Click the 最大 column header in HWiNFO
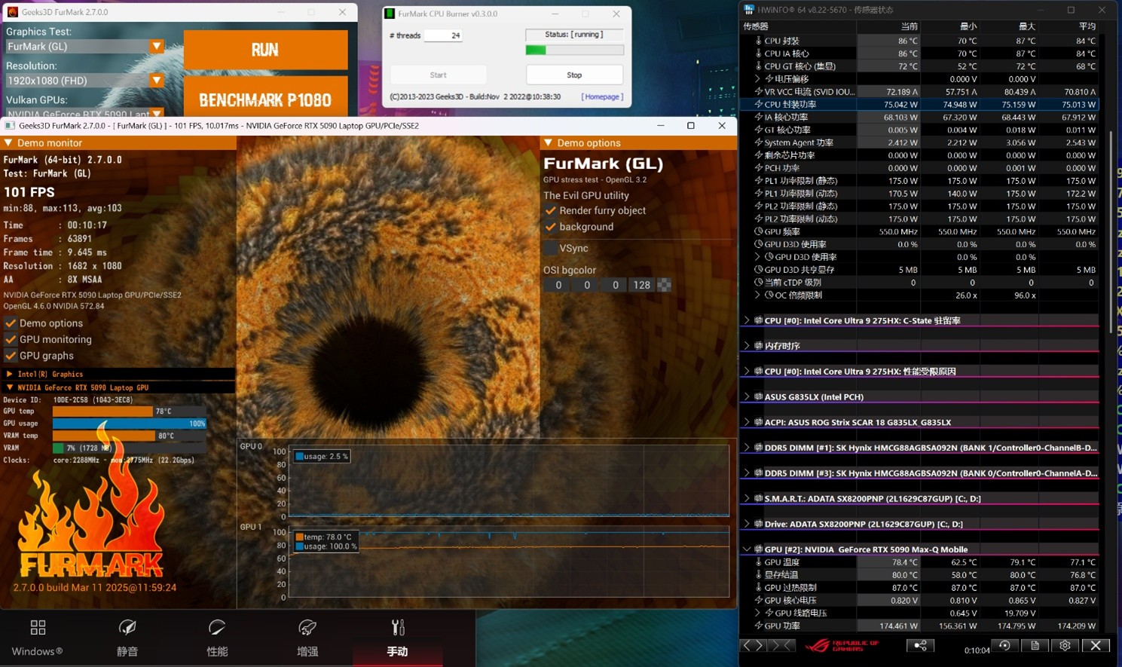Viewport: 1122px width, 667px height. tap(1026, 26)
